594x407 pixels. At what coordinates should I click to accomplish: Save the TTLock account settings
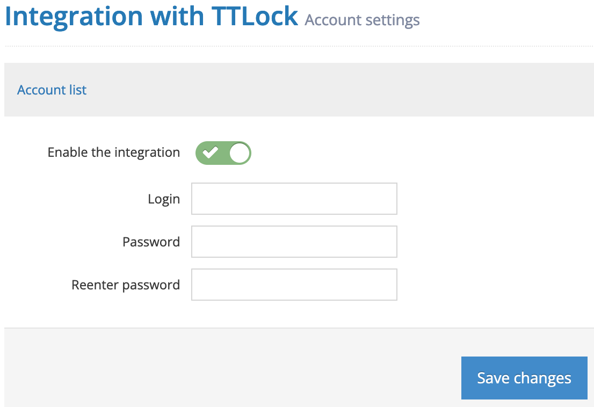click(524, 378)
